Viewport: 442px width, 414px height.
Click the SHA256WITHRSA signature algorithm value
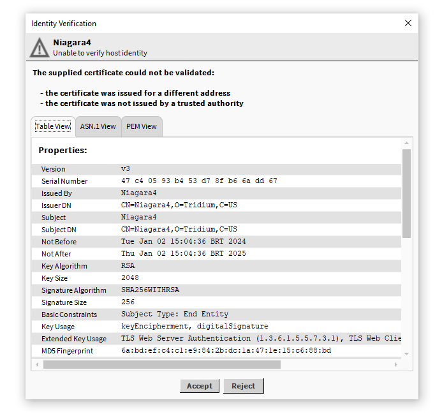pos(151,290)
